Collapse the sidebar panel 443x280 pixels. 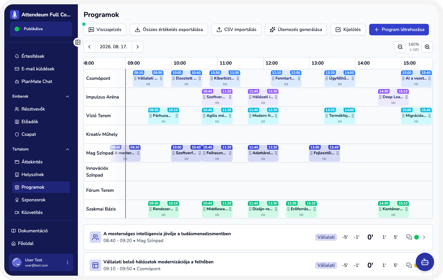(78, 43)
